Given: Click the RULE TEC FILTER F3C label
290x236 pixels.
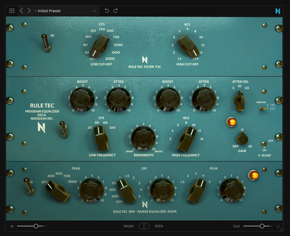Looking at the screenshot, I should point(145,67).
